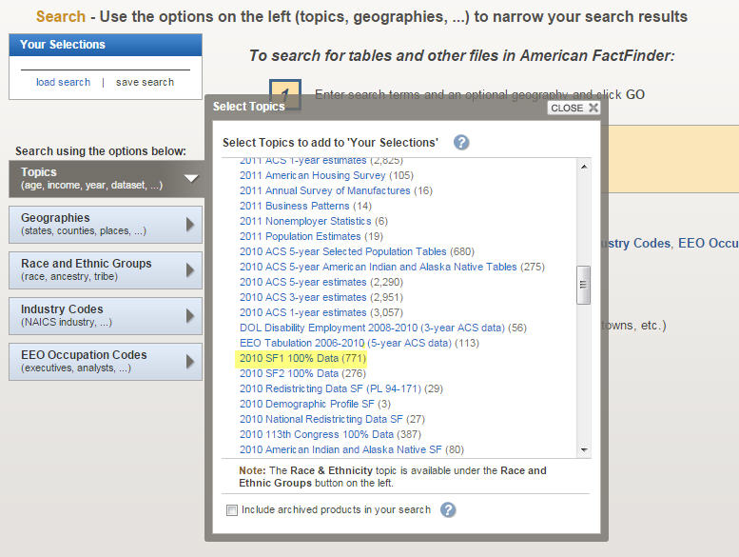
Task: Click the topics list scrollbar thumb
Action: pyautogui.click(x=583, y=285)
